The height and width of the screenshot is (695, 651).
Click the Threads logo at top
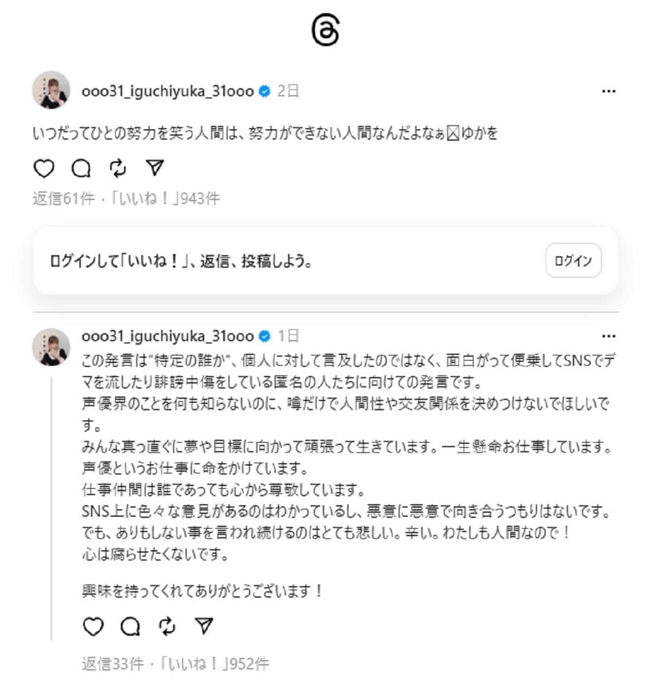(325, 31)
